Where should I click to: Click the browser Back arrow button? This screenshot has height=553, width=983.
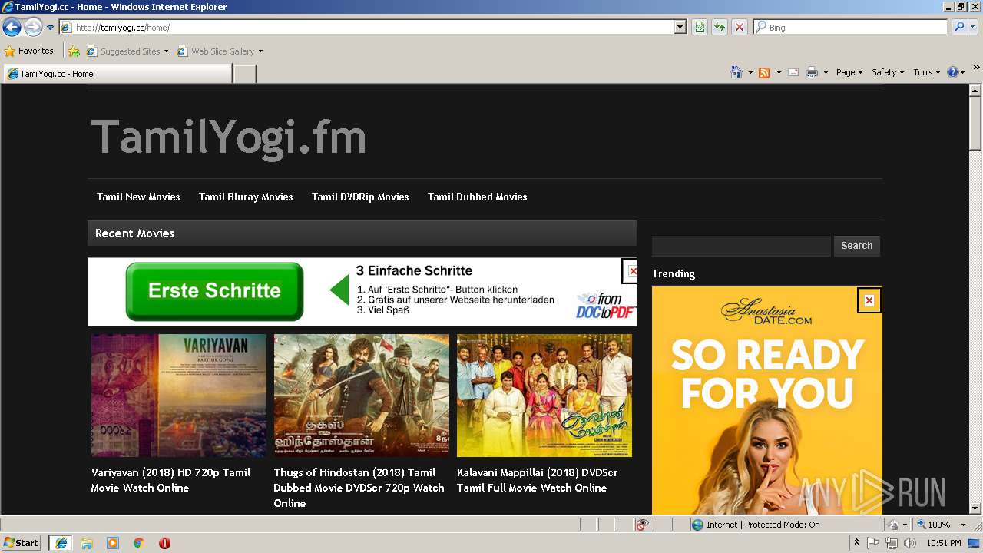tap(12, 28)
